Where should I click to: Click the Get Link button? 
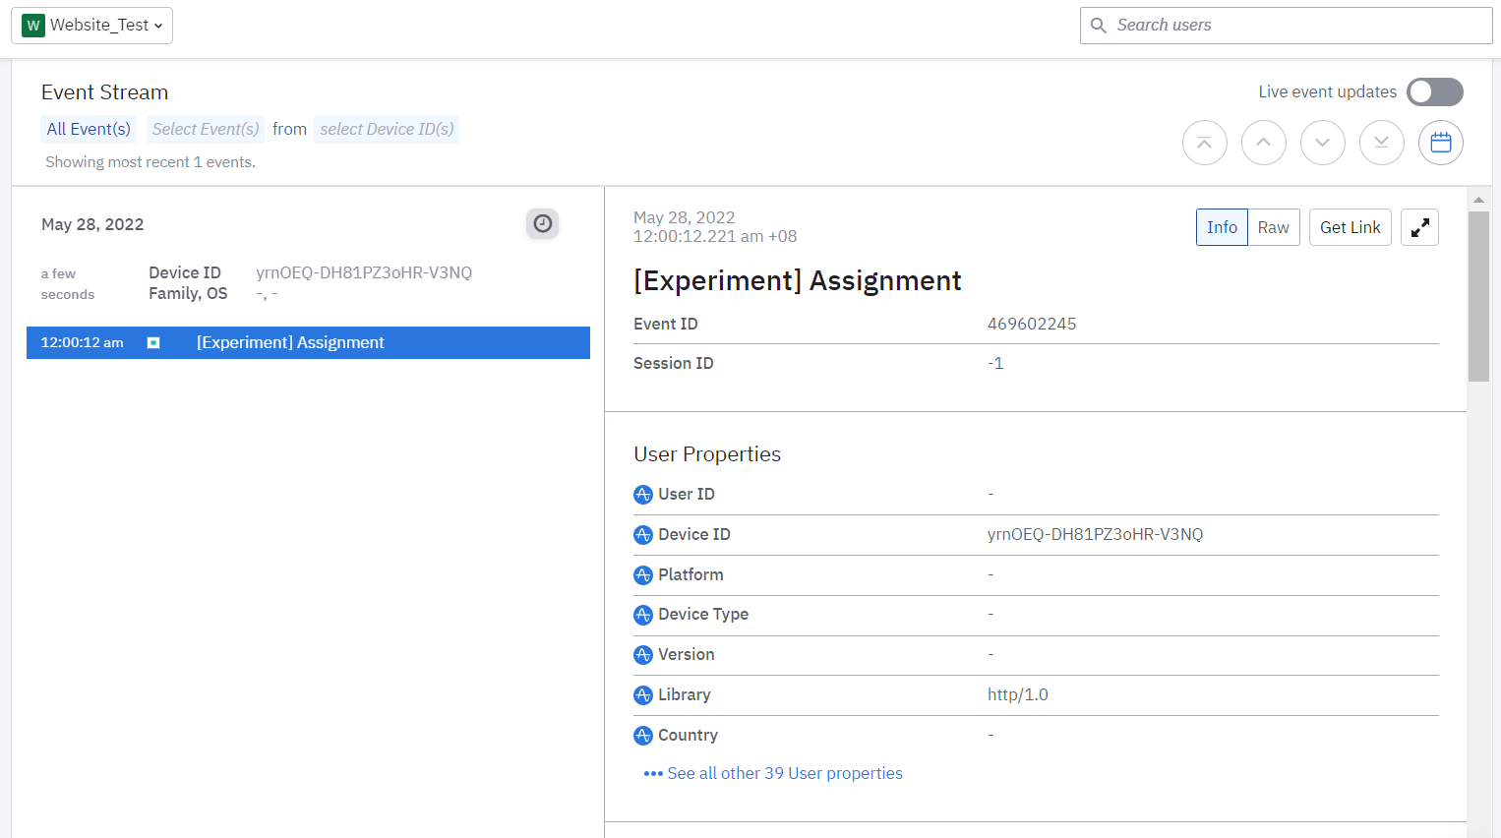1350,227
